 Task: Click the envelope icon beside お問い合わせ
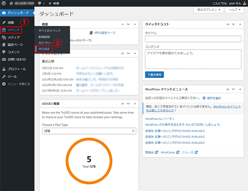(4, 59)
